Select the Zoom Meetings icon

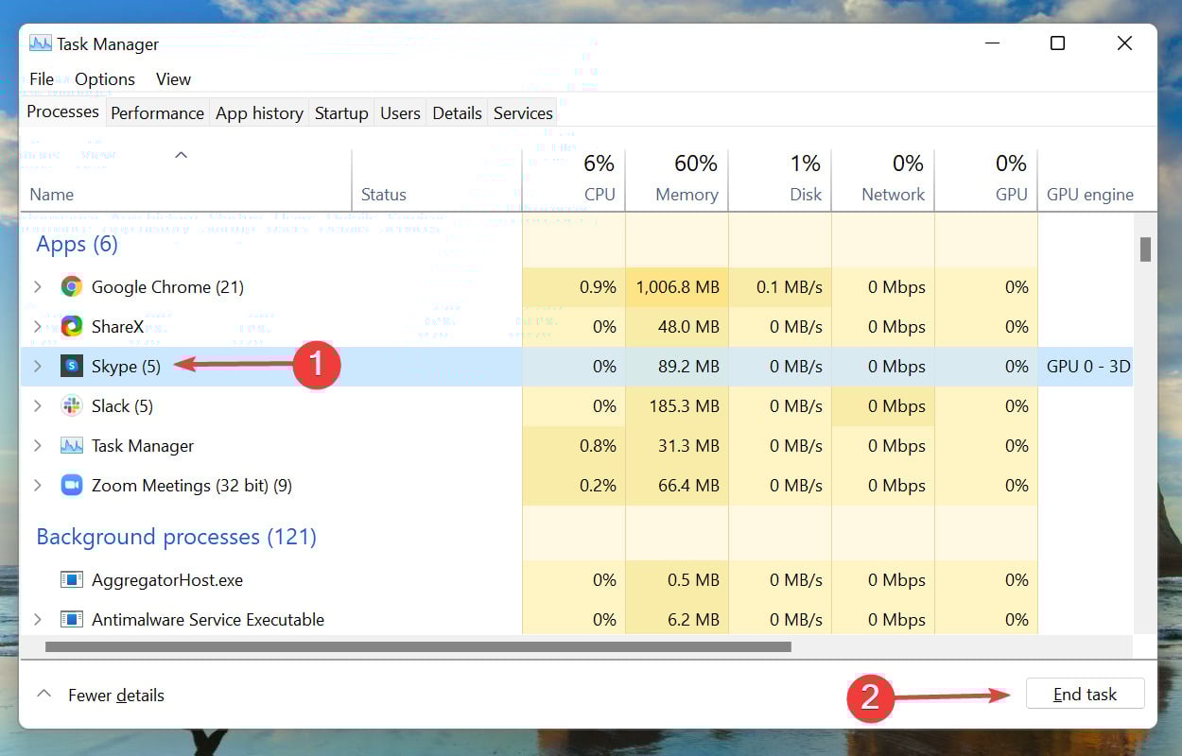point(71,486)
